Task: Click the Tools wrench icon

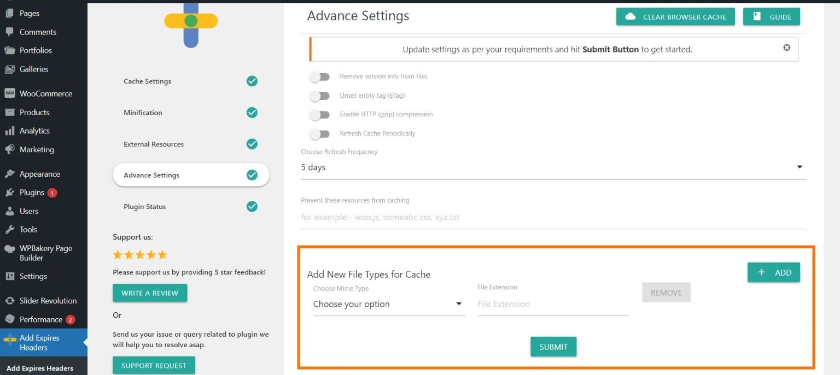Action: coord(9,230)
